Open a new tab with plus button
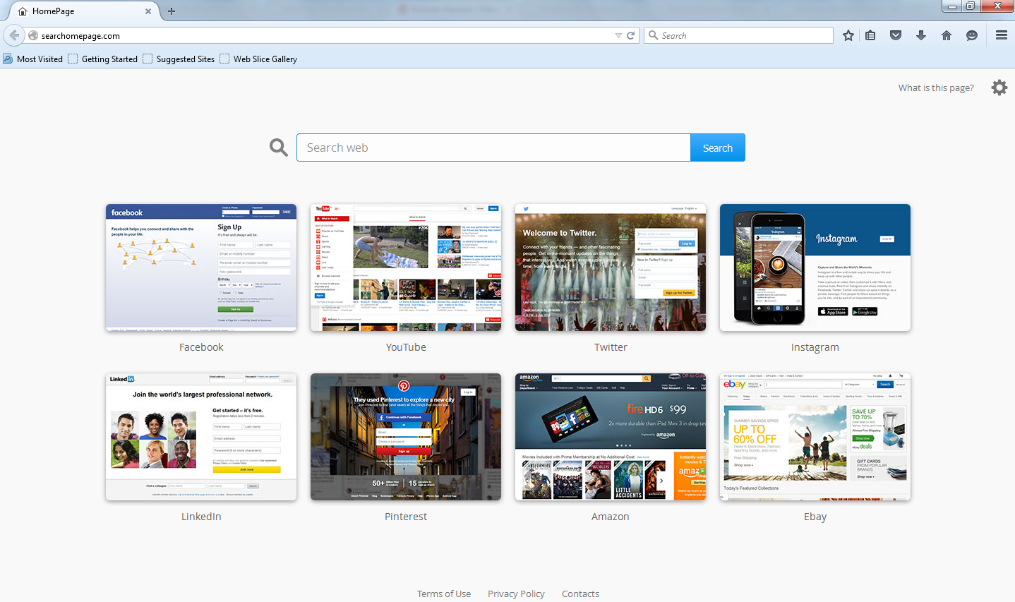Screen dimensions: 1015x602 (x=172, y=11)
